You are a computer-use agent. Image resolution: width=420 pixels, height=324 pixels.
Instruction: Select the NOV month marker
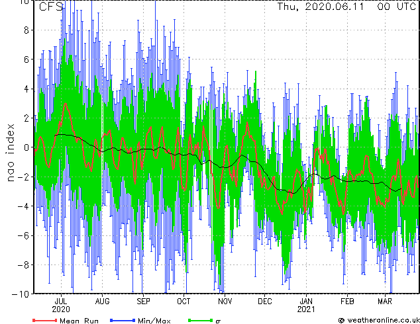point(225,300)
